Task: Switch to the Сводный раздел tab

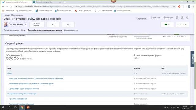Action: 71,30
